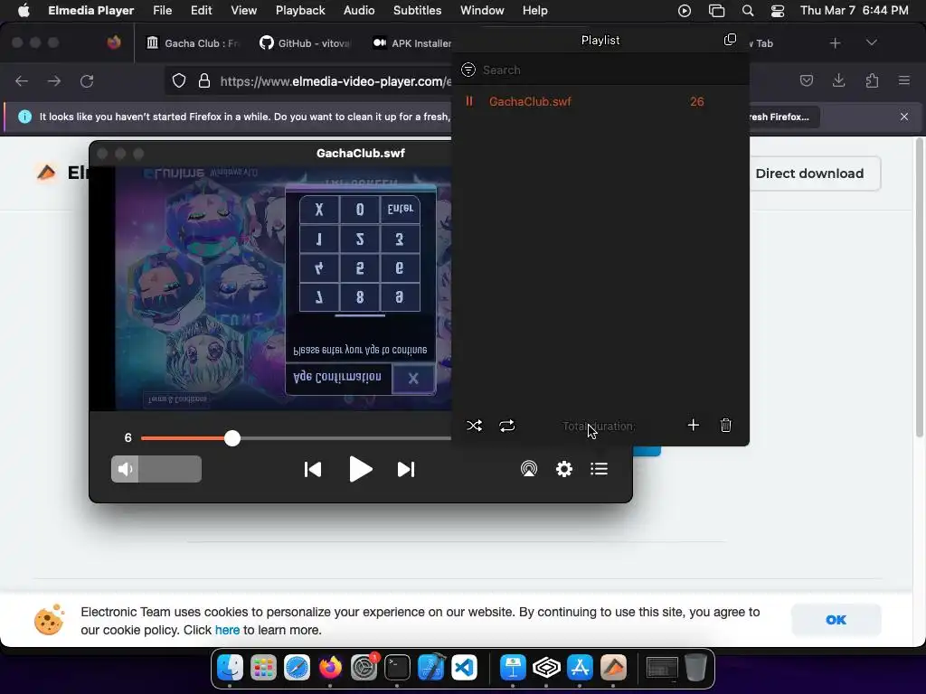Viewport: 926px width, 694px height.
Task: Open Firefox extensions icon
Action: pyautogui.click(x=872, y=80)
